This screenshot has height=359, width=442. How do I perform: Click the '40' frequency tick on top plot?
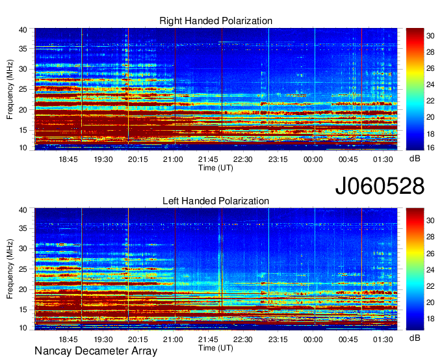coord(23,30)
